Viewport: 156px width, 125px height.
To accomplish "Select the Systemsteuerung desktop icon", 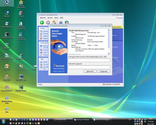I will click(x=7, y=25).
